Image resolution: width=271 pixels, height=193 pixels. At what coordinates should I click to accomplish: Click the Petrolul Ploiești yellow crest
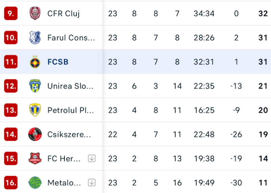coord(35,110)
